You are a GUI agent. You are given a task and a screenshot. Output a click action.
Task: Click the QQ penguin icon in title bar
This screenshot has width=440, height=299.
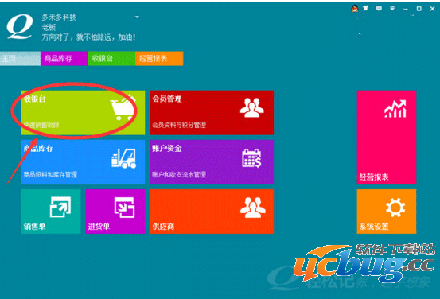point(355,9)
